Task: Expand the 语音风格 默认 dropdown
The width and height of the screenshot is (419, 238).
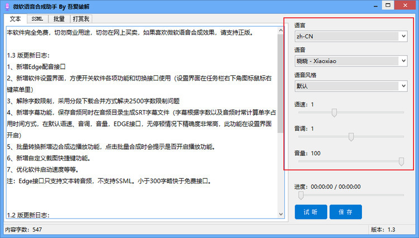Action: tap(351, 86)
